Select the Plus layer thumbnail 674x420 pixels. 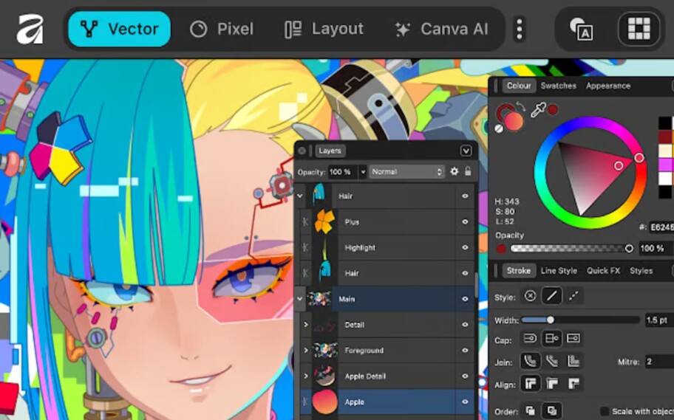click(324, 221)
